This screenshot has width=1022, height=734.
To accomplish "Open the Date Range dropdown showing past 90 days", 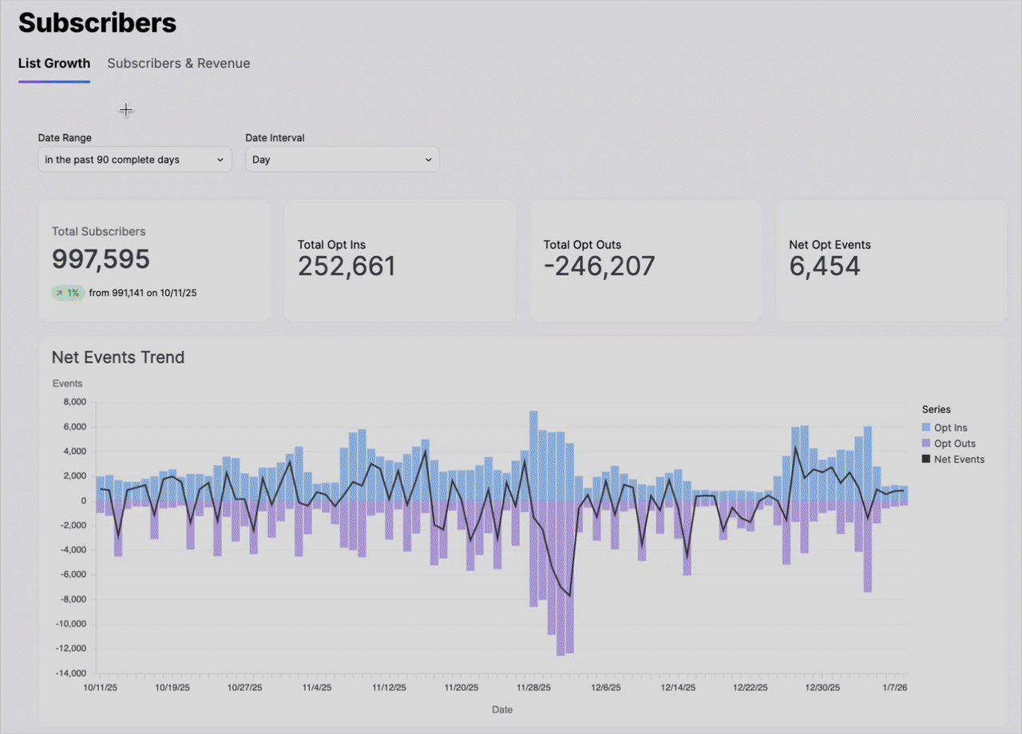I will (134, 159).
